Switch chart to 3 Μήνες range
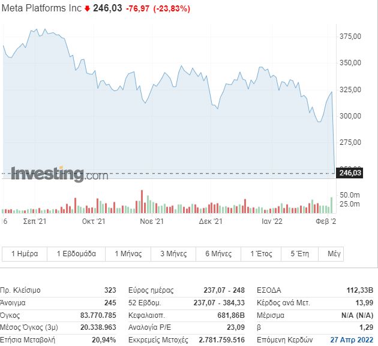The image size is (378, 346). coord(173,254)
